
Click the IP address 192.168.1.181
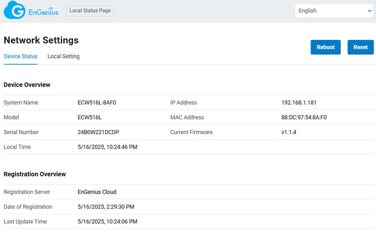[x=299, y=103]
